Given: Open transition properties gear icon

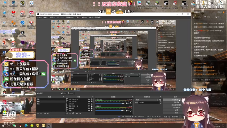Looking at the screenshot, I should coord(160,100).
